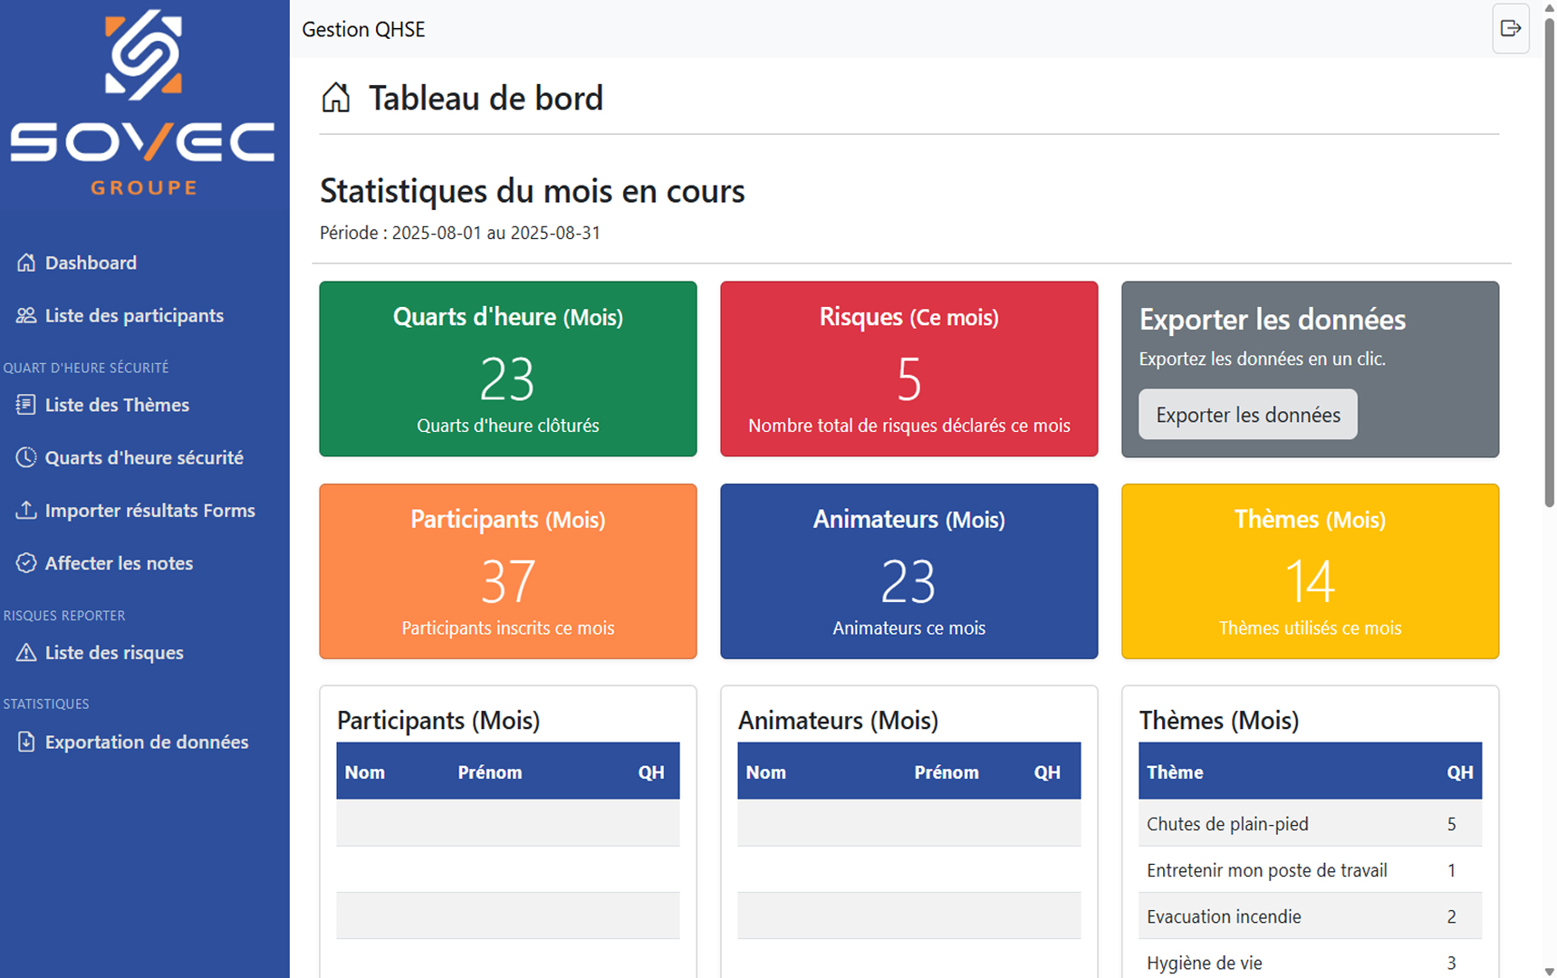1557x978 pixels.
Task: Open the Liste des participants menu item
Action: 134,315
